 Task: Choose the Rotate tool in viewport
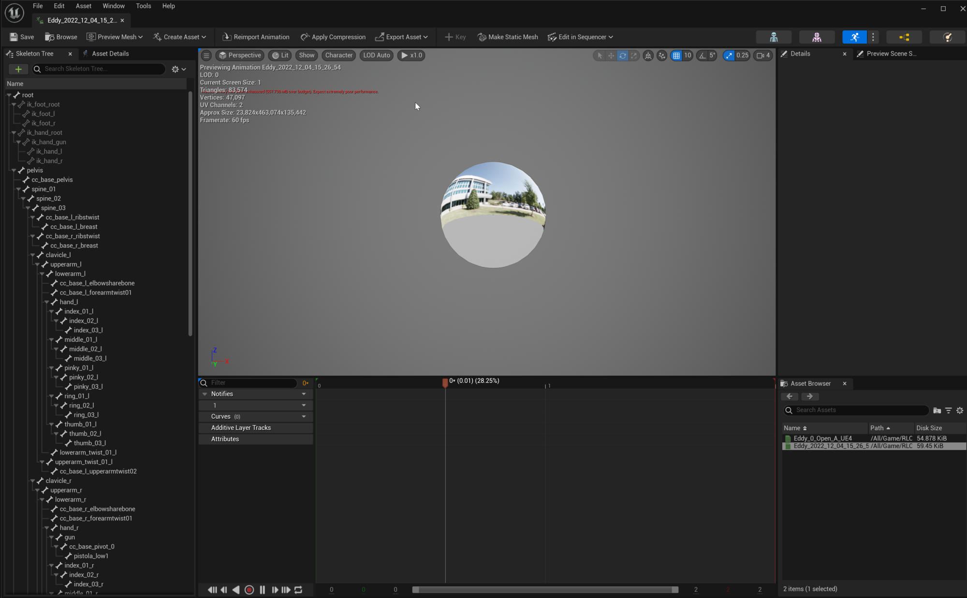[623, 56]
